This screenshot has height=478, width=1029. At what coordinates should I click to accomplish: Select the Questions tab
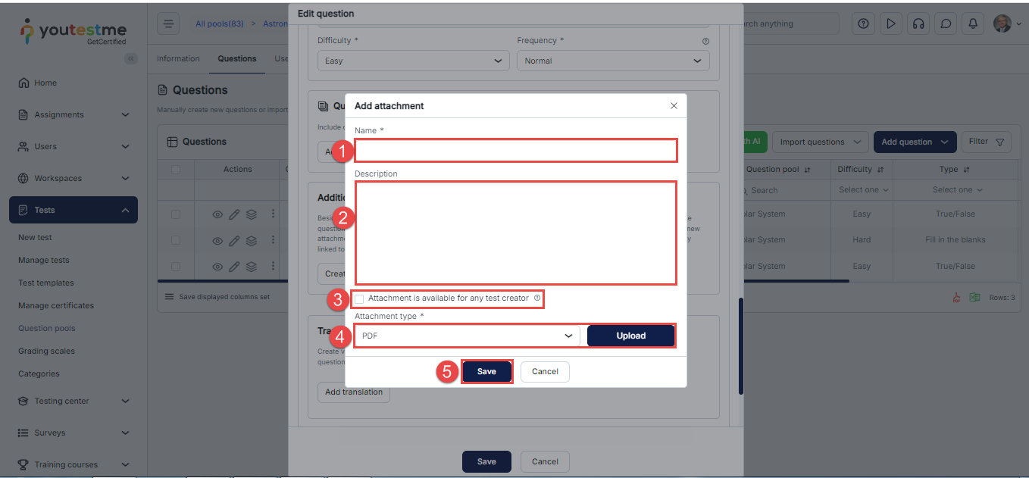237,58
